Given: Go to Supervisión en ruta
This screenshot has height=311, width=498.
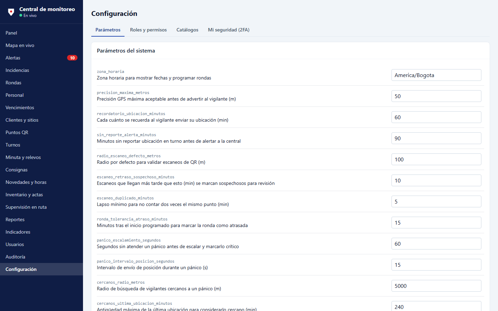Looking at the screenshot, I should coord(41,207).
